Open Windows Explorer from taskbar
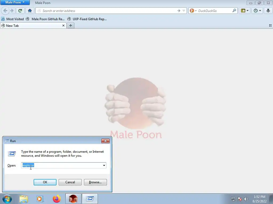 (x=24, y=199)
